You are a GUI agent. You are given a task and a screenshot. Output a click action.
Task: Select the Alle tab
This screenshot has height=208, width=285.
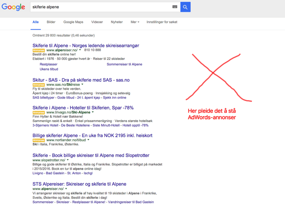coord(36,22)
